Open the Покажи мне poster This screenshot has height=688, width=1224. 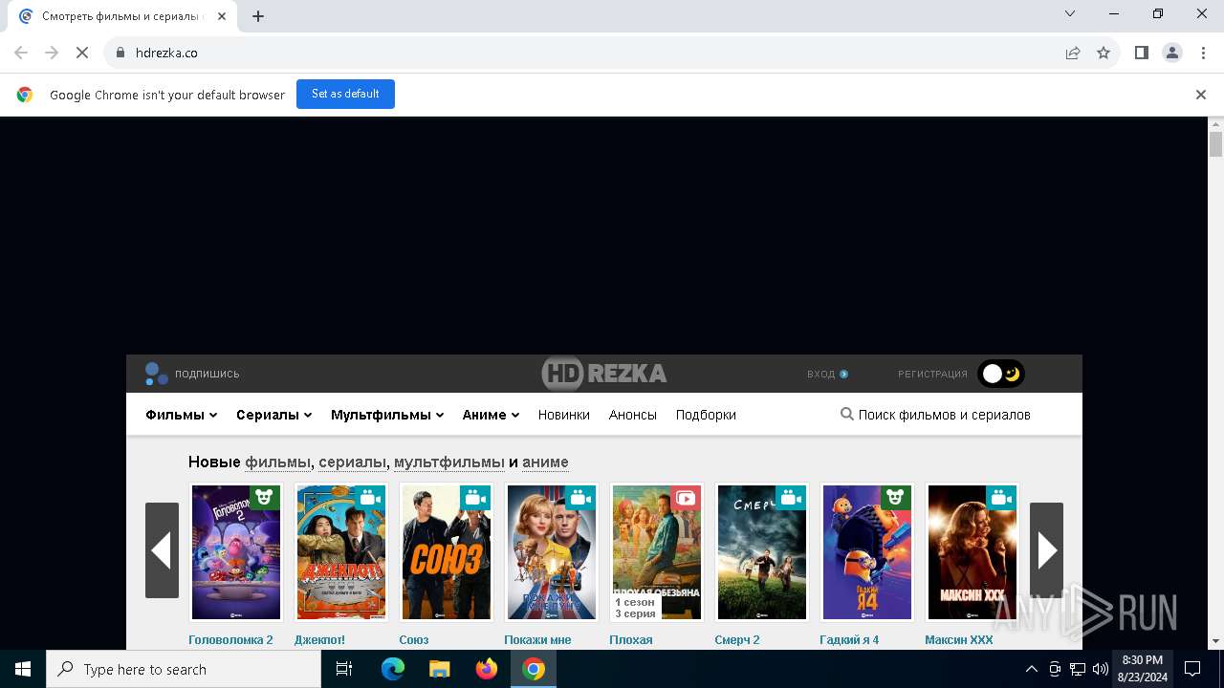552,552
